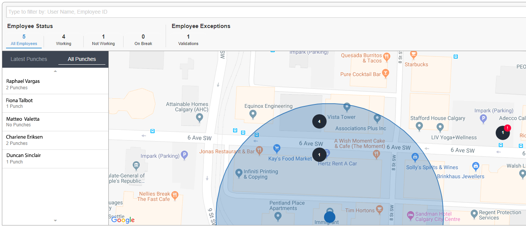This screenshot has height=227, width=526.
Task: Click the Infiniti Printing & Copying pin
Action: [239, 173]
